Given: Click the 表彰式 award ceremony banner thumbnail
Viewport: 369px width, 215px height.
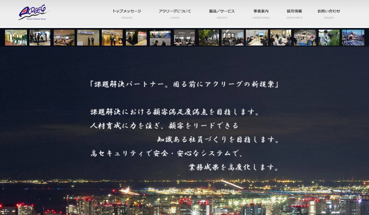Looking at the screenshot, I should [x=88, y=37].
